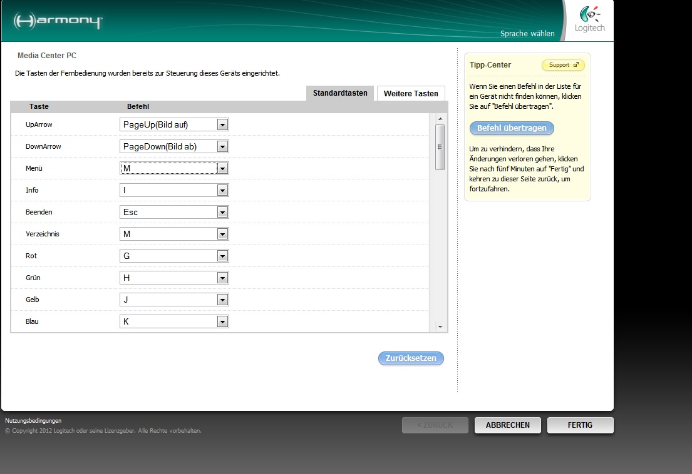
Task: Select the Info row label
Action: [32, 190]
